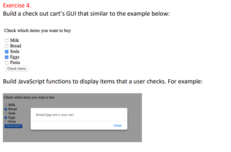Click the Soda label in top list

[15, 51]
